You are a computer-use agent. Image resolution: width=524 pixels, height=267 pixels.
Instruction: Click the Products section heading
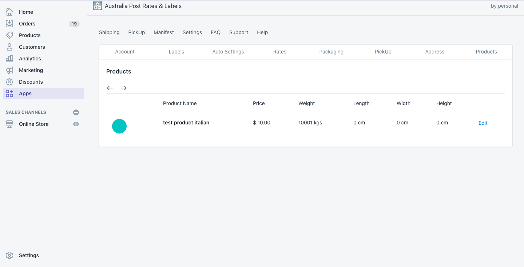click(119, 71)
